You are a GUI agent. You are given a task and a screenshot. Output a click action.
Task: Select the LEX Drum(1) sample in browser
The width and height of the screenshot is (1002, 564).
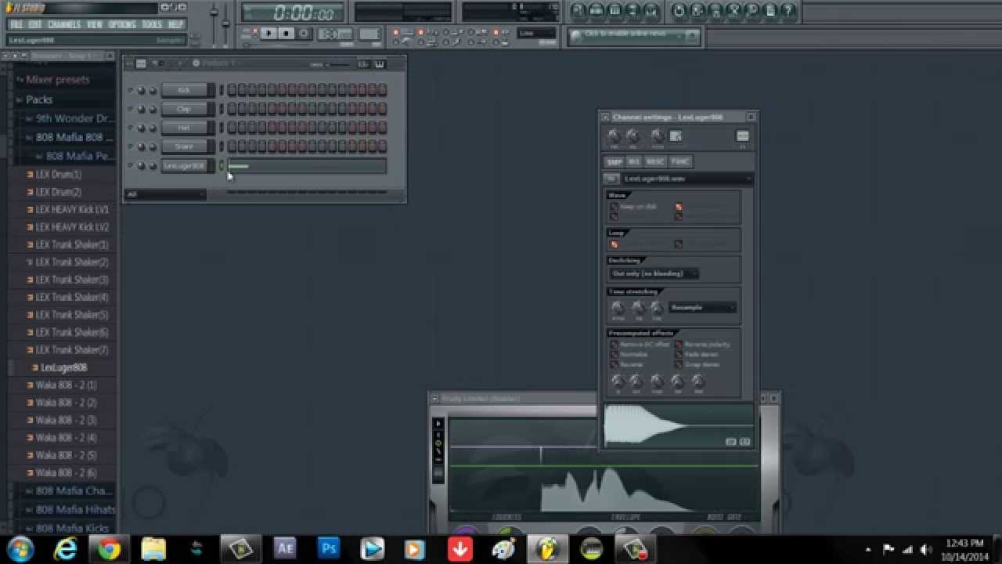click(x=59, y=174)
